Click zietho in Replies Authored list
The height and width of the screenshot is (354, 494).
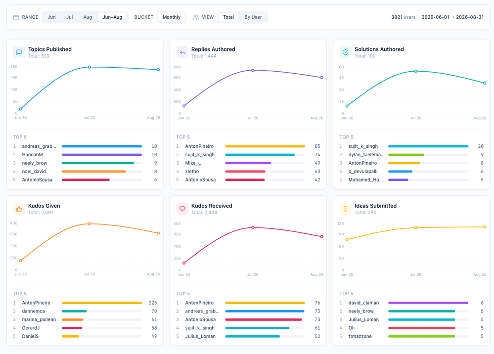[192, 172]
